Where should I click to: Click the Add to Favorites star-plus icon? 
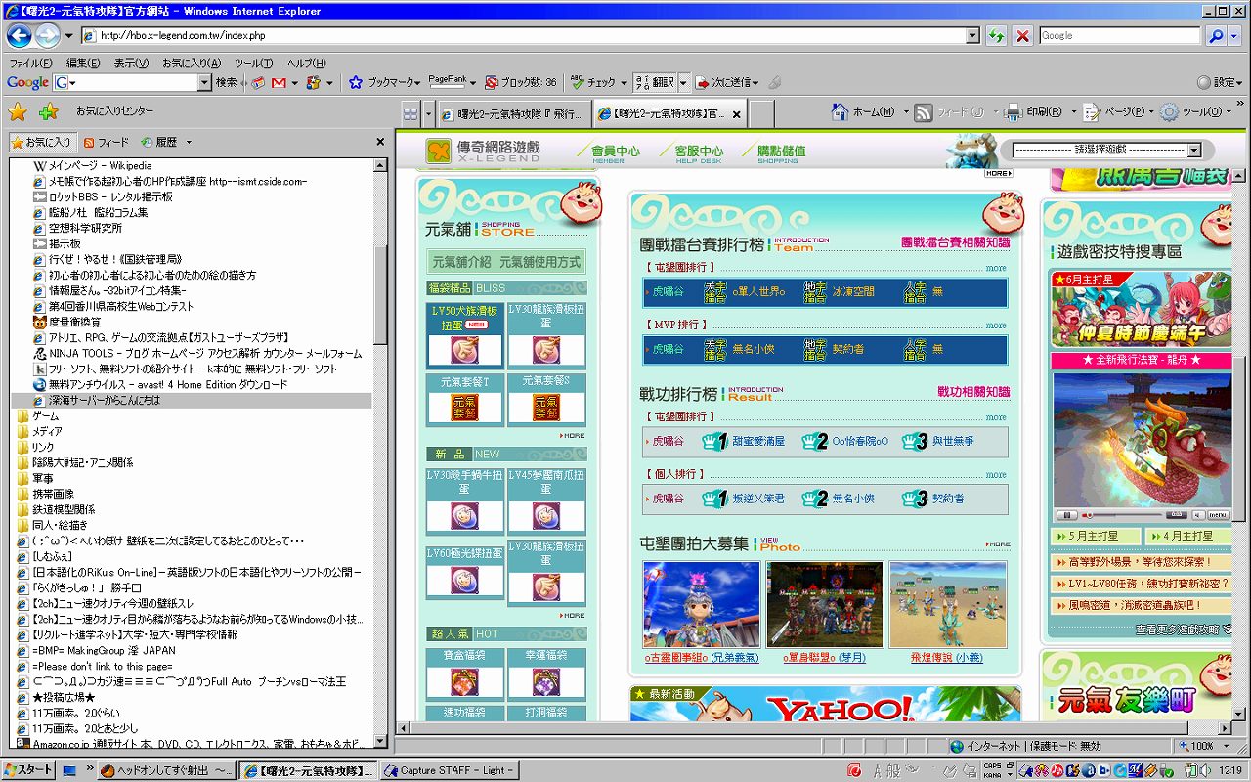49,111
